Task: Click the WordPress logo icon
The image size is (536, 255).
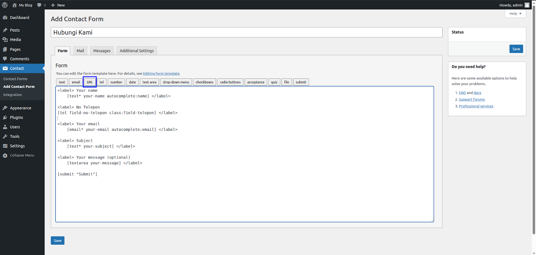Action: [5, 5]
